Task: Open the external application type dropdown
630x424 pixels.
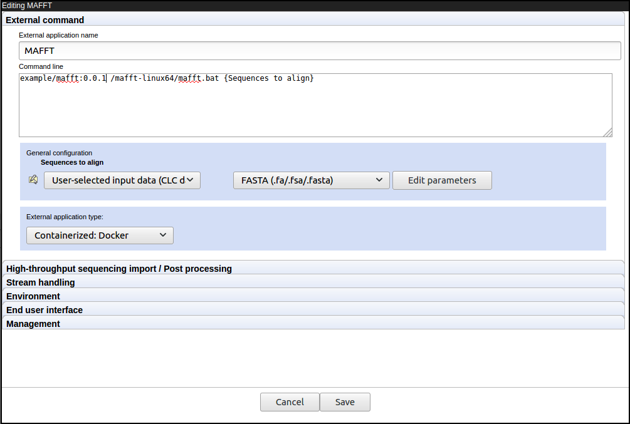Action: coord(100,235)
